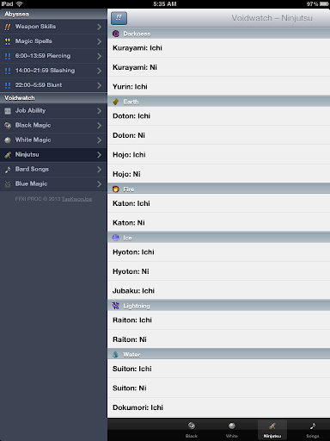This screenshot has height=441, width=330.
Task: Select the Magic Spells sidebar entry
Action: tap(53, 41)
